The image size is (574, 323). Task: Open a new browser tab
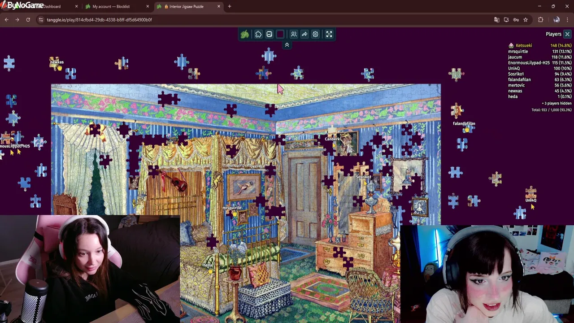[230, 6]
